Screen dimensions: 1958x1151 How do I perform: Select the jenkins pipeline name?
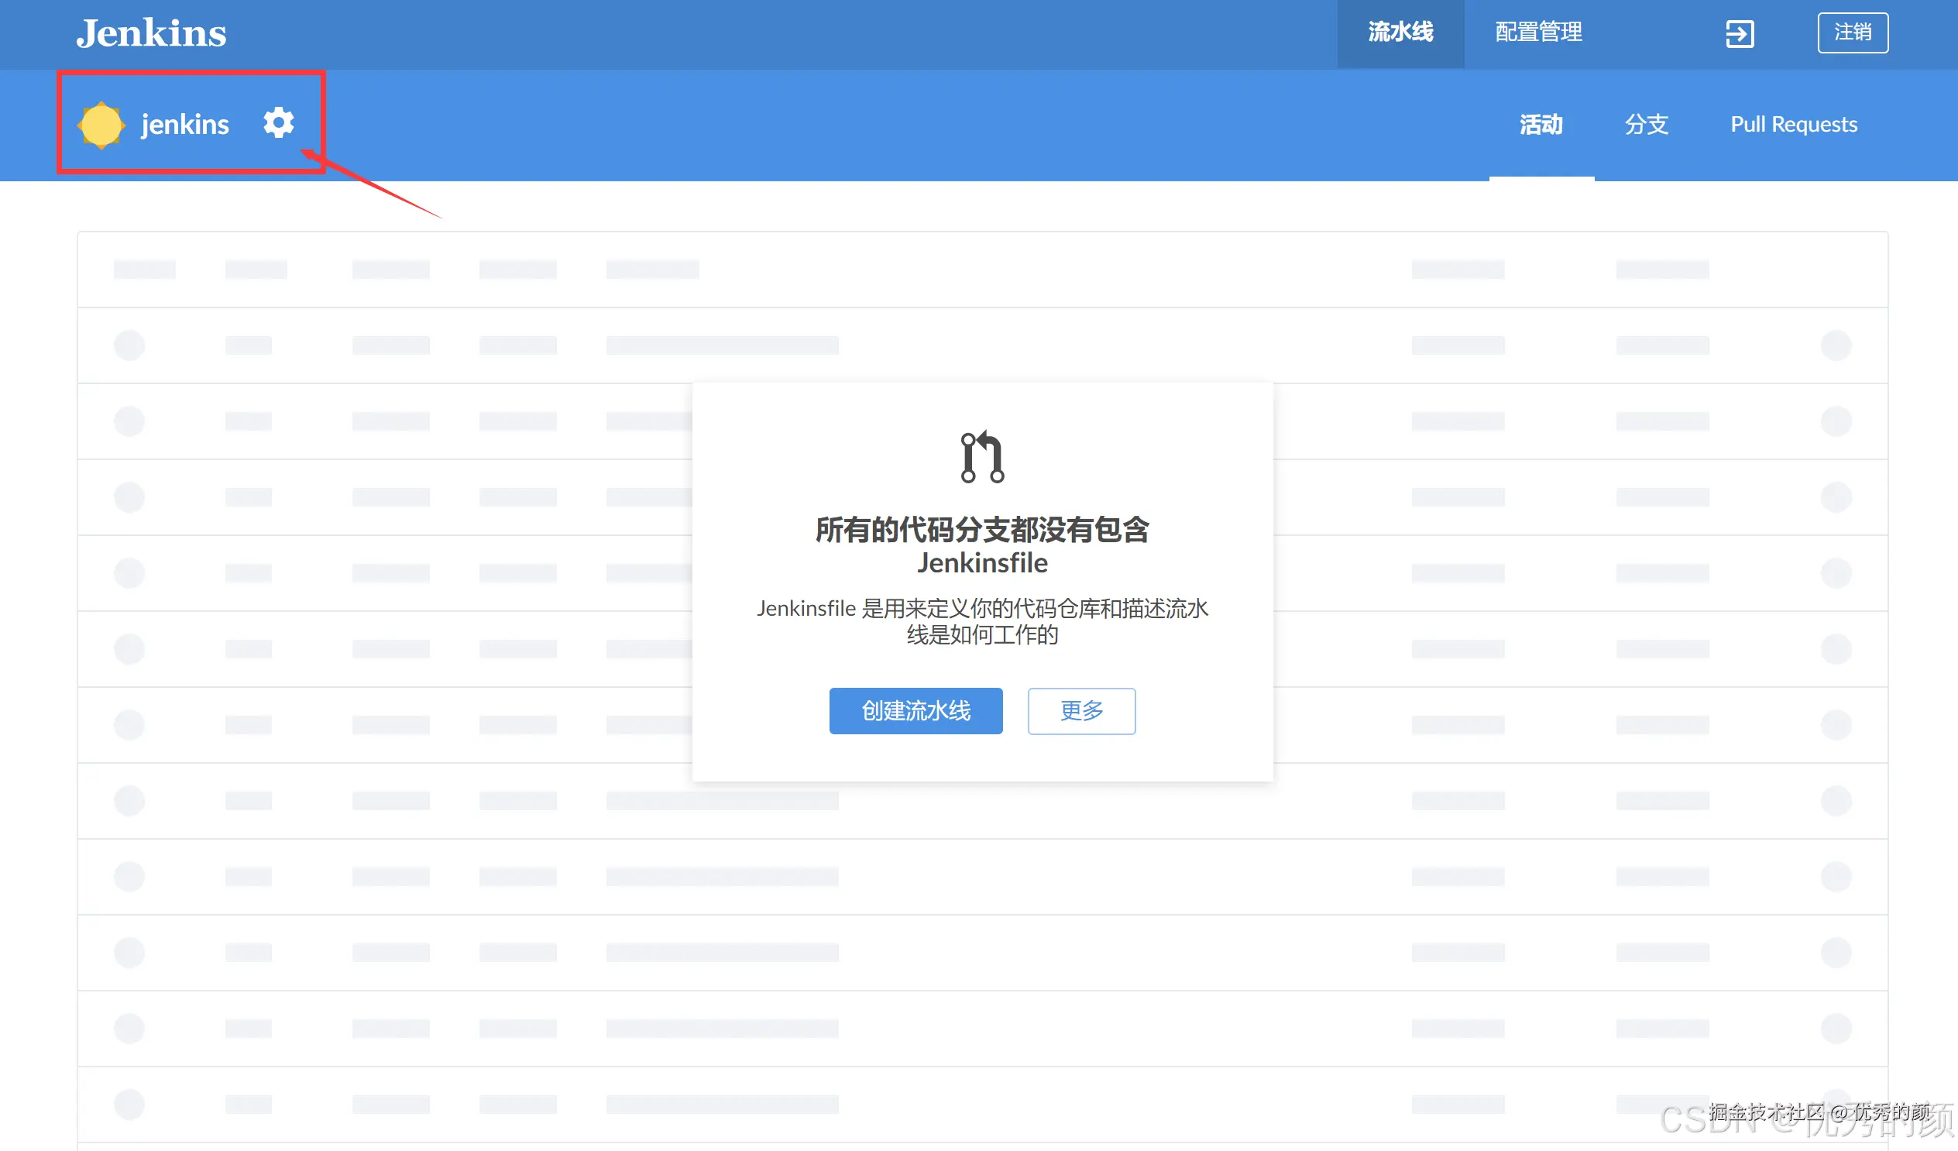(185, 124)
